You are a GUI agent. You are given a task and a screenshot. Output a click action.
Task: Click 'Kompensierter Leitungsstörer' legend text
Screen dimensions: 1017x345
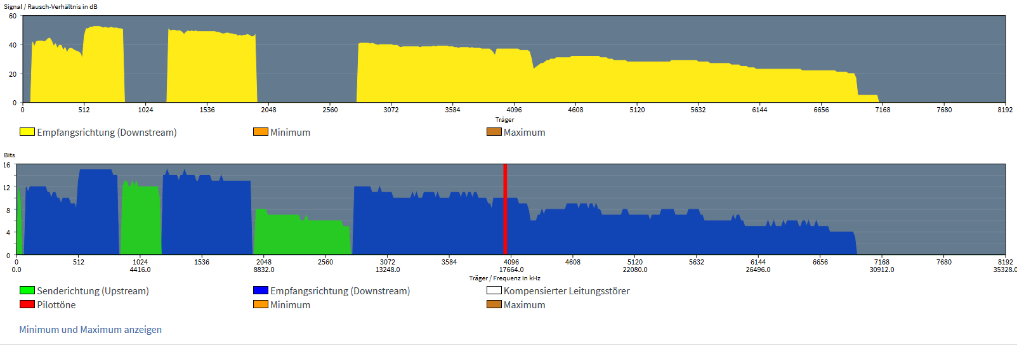[567, 291]
